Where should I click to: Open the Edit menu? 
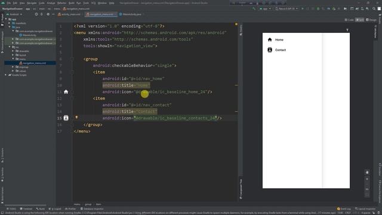coord(15,3)
